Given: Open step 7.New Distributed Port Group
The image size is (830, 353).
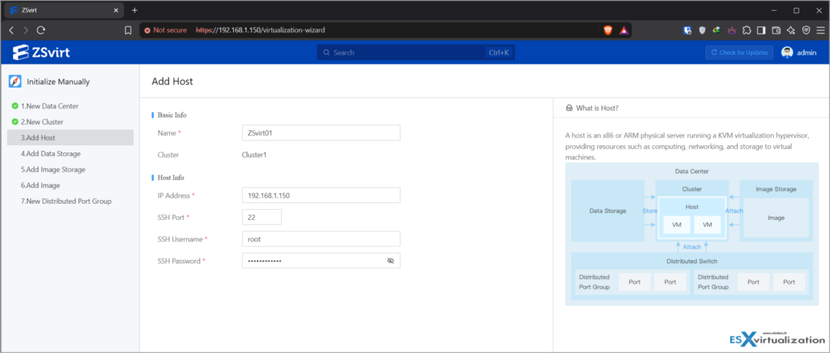Looking at the screenshot, I should [66, 201].
